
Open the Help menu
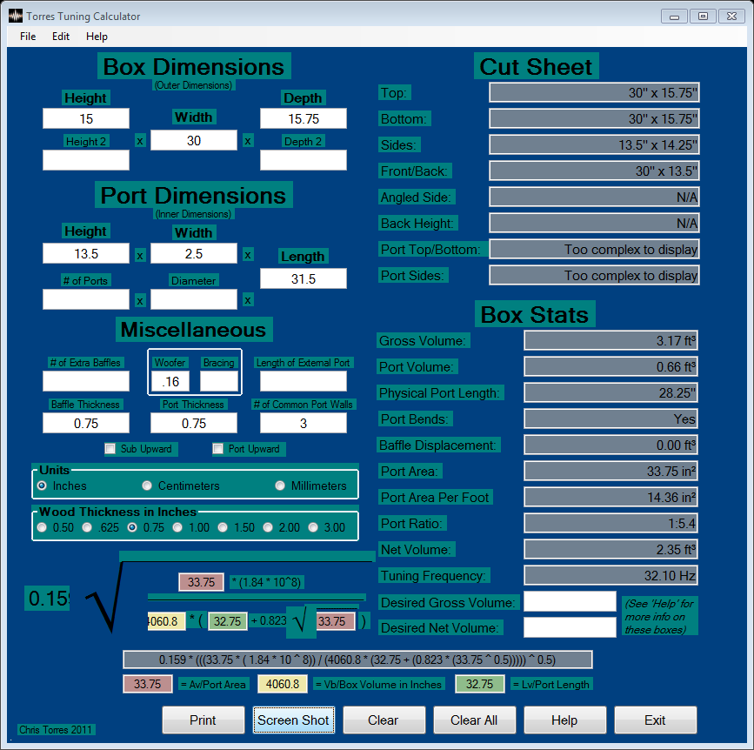(97, 37)
